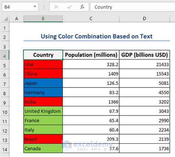Select population cell 1409
Image resolution: width=175 pixels, height=157 pixels.
(91, 74)
